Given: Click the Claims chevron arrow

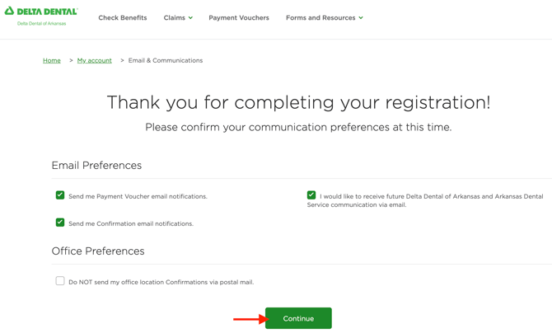Looking at the screenshot, I should (x=190, y=17).
